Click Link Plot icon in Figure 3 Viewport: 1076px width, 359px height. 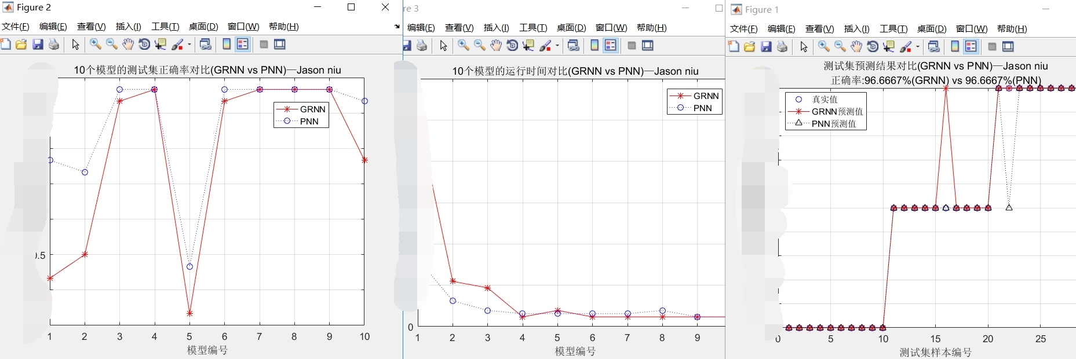tap(574, 46)
